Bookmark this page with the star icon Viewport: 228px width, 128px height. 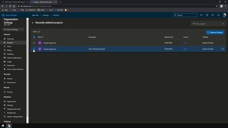[x=217, y=6]
